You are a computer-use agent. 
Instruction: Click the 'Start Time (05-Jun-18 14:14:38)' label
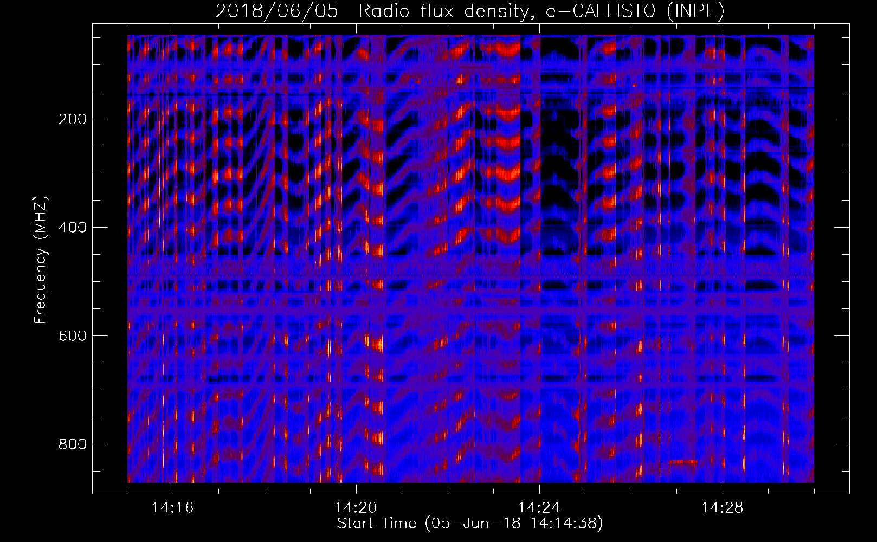[470, 524]
